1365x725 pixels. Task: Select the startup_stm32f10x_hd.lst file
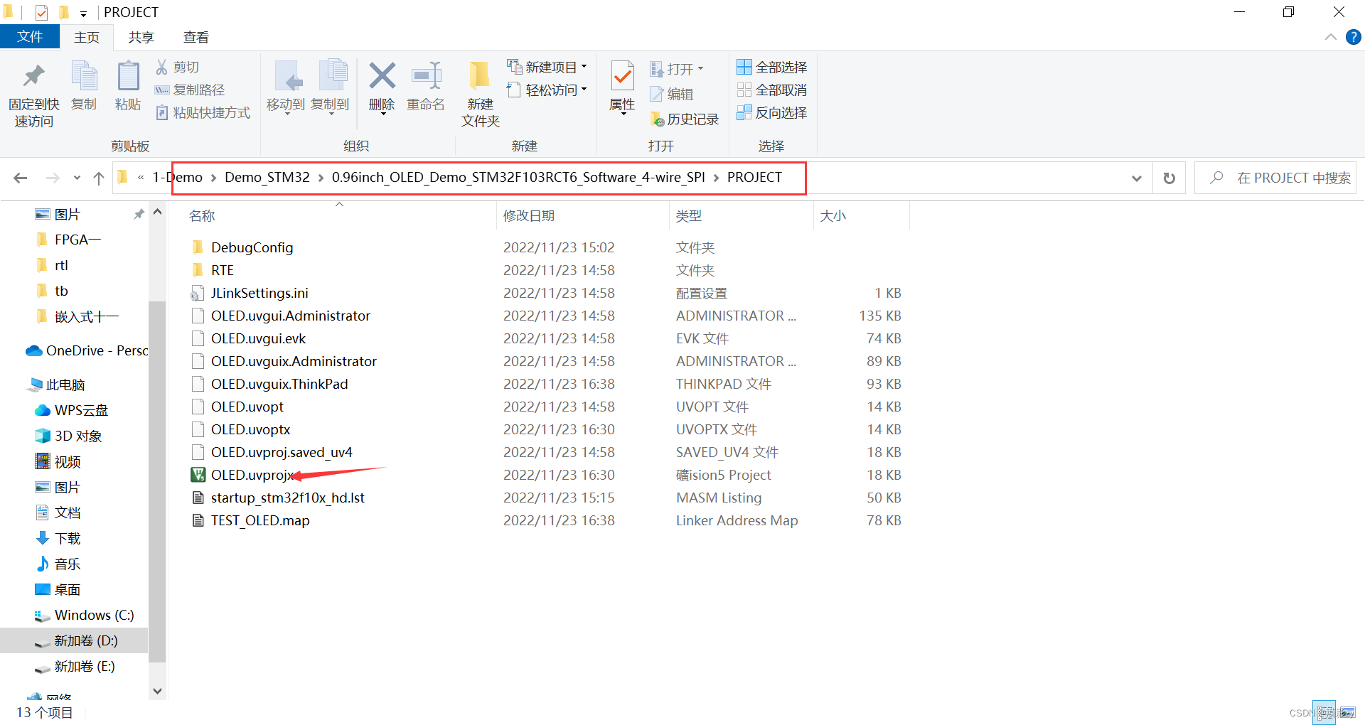point(277,498)
